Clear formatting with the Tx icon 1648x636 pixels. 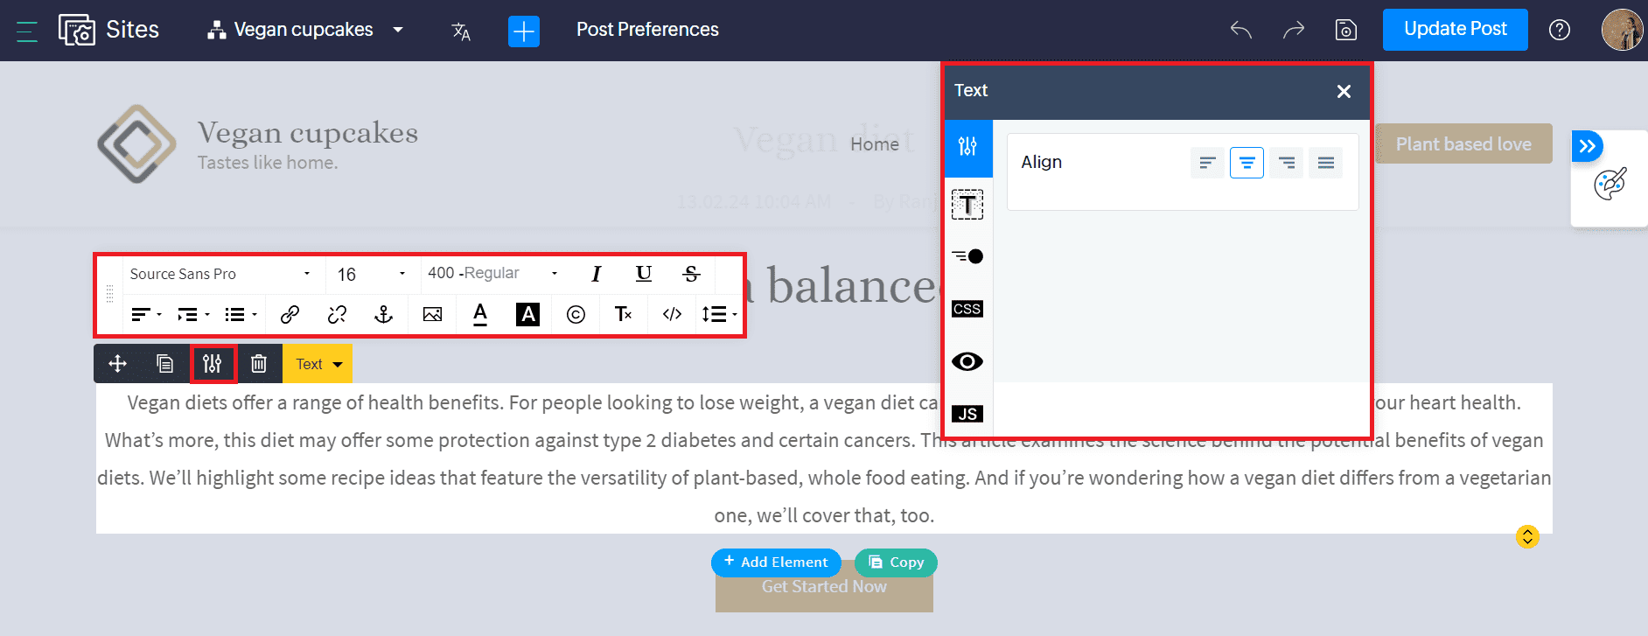[x=623, y=315]
